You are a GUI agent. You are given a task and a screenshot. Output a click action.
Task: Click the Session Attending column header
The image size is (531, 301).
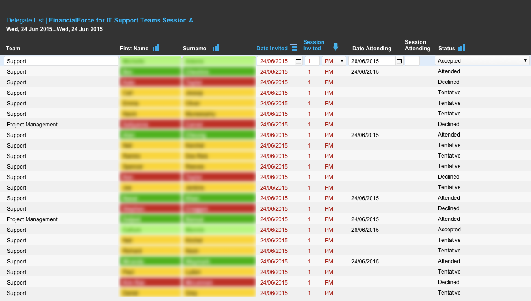pyautogui.click(x=417, y=45)
